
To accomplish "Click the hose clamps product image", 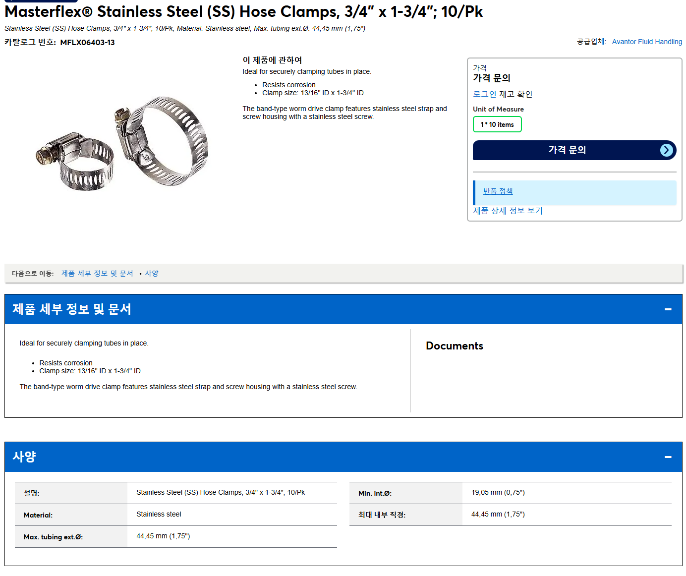I will pyautogui.click(x=122, y=143).
